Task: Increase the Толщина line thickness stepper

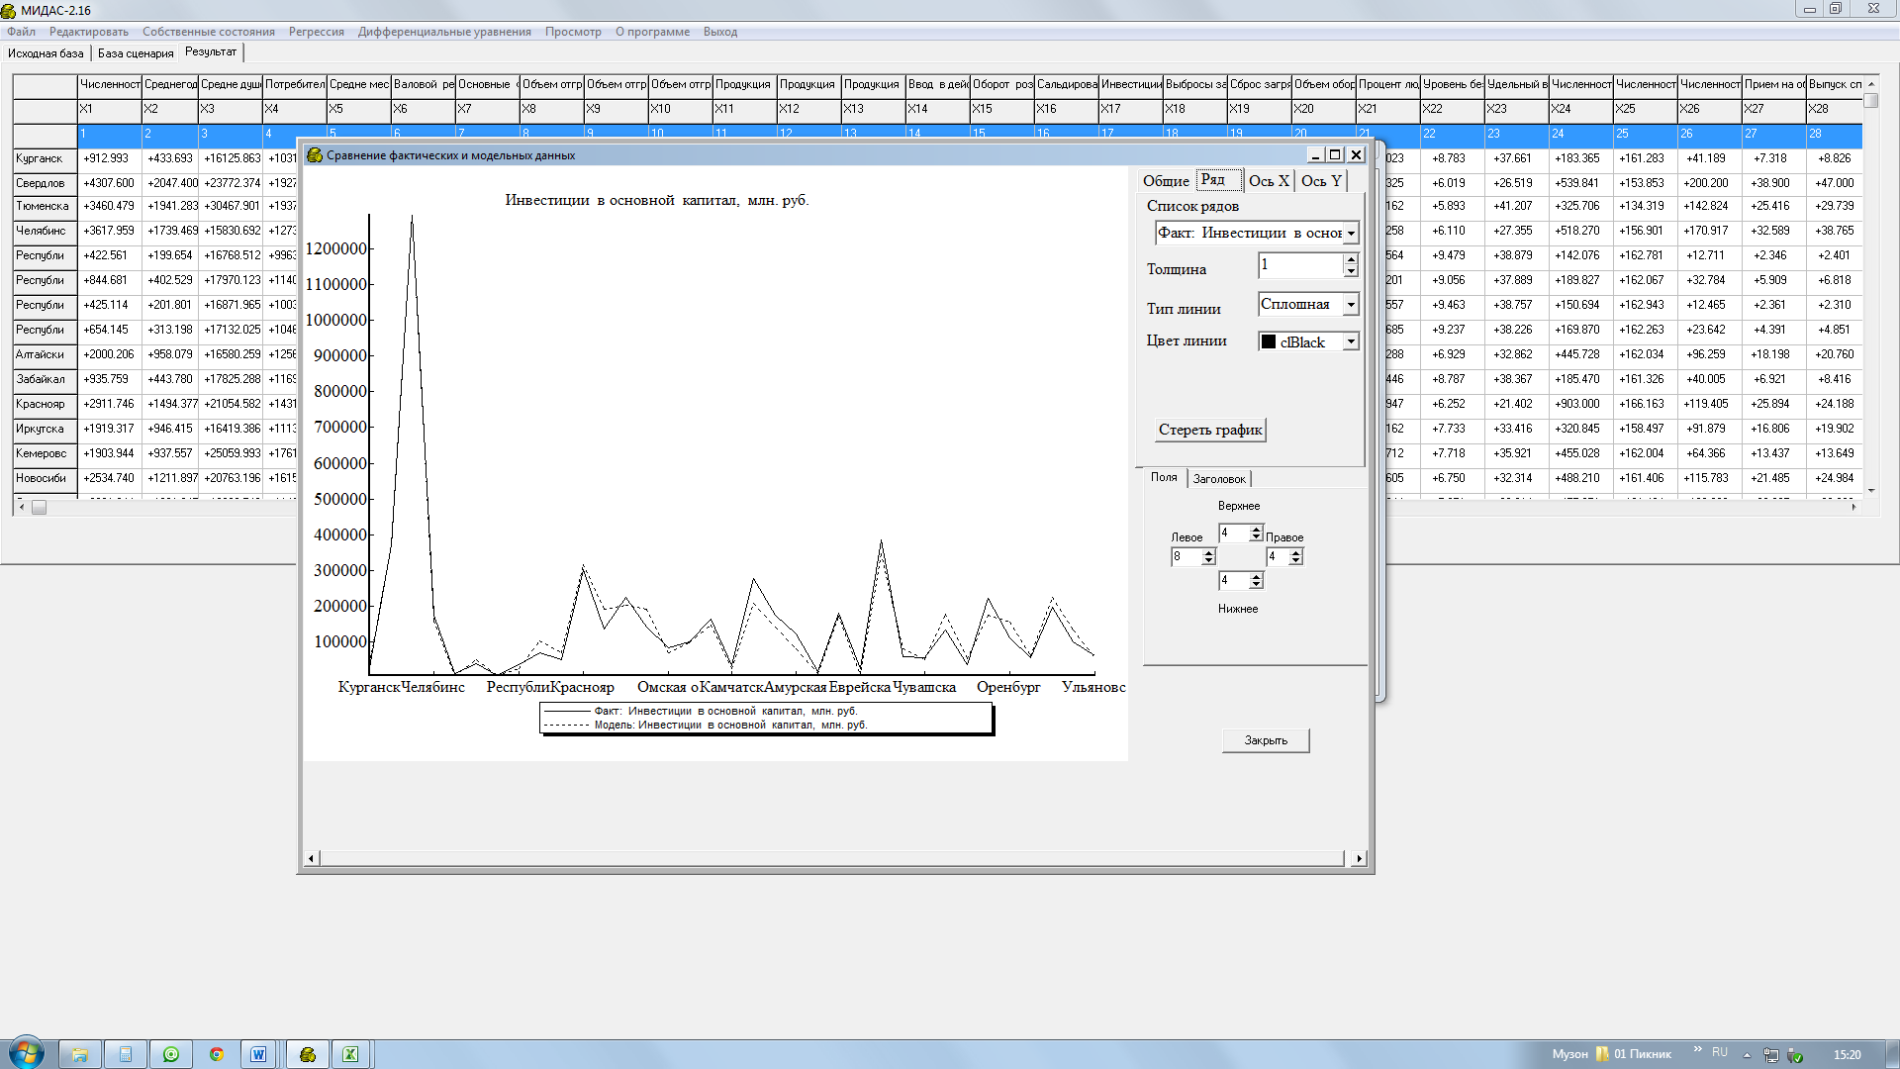Action: coord(1351,260)
